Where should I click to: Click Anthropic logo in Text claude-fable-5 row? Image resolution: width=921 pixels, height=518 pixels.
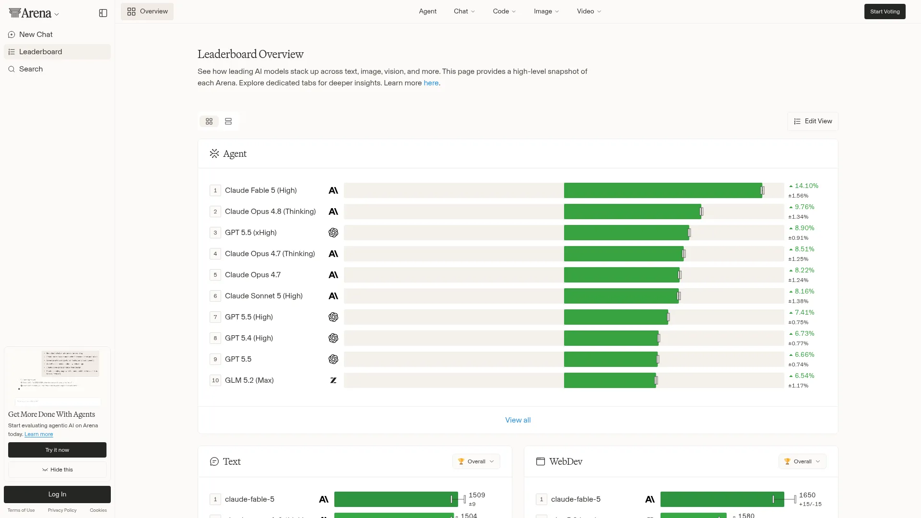tap(324, 499)
